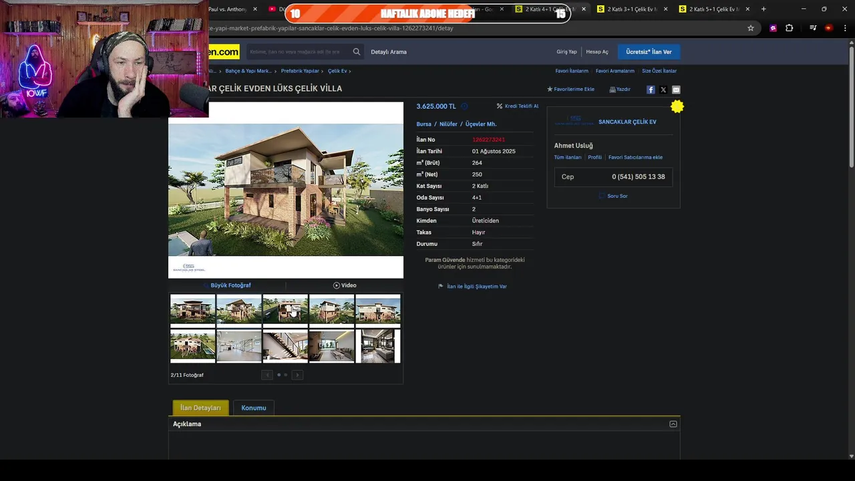This screenshot has height=481, width=855.
Task: Share listing on Facebook
Action: coord(651,90)
